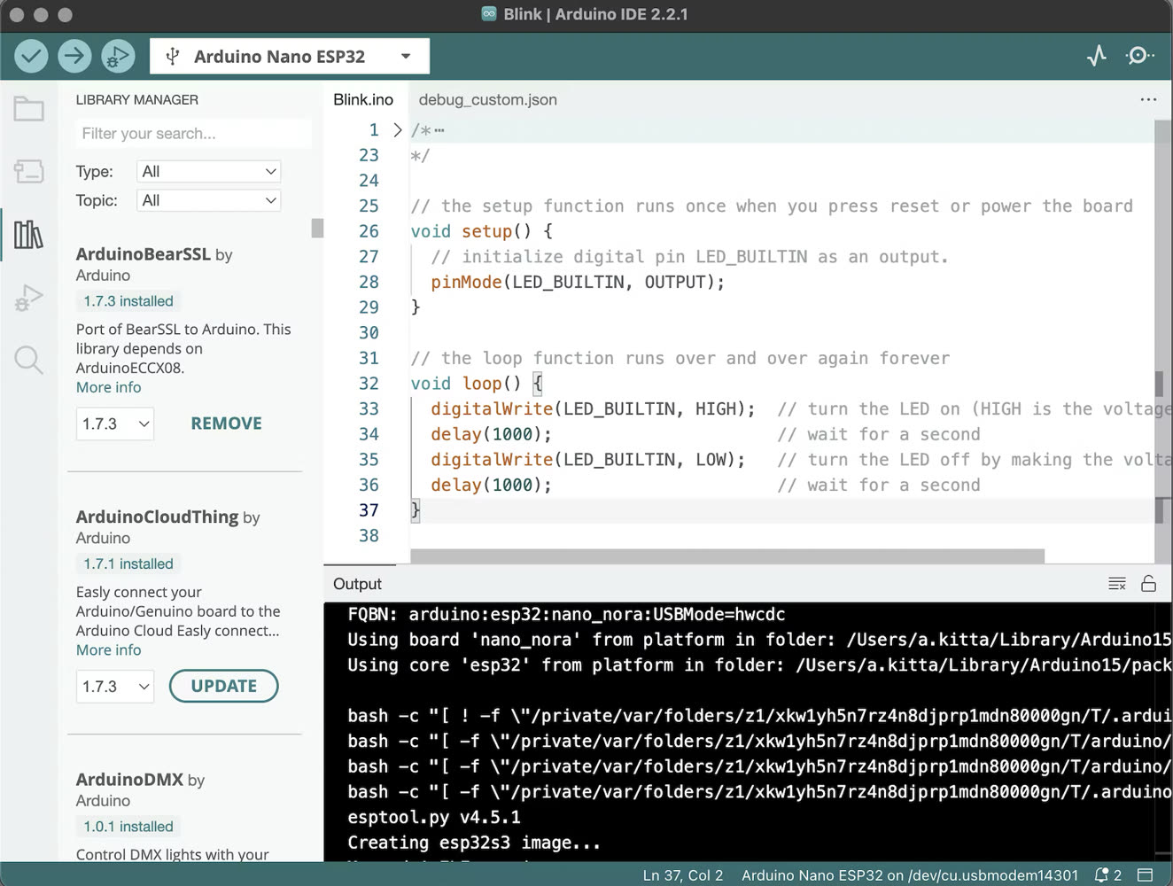Start debugging with the debug play icon
The height and width of the screenshot is (886, 1173).
pyautogui.click(x=118, y=57)
